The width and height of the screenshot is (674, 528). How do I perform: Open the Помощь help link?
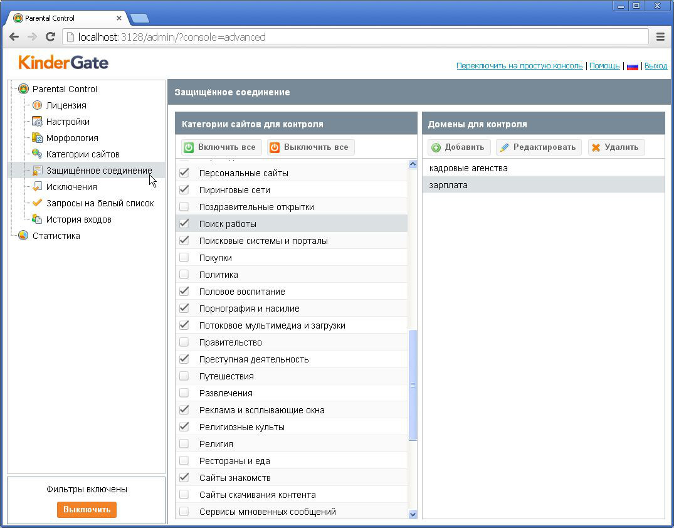604,66
